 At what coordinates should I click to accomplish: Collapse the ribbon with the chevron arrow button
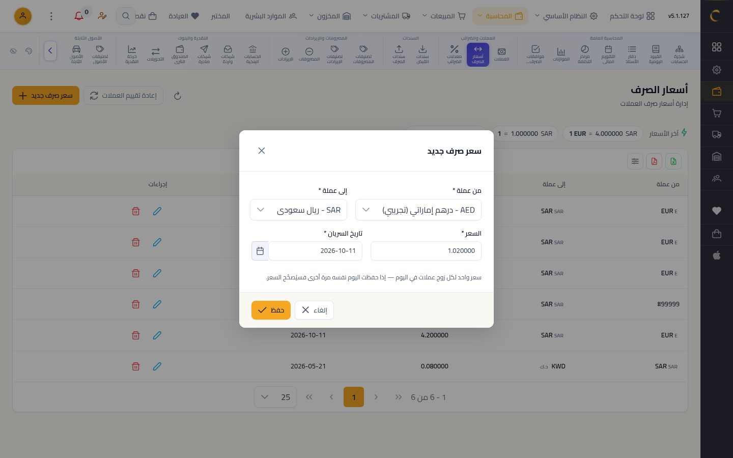[50, 51]
